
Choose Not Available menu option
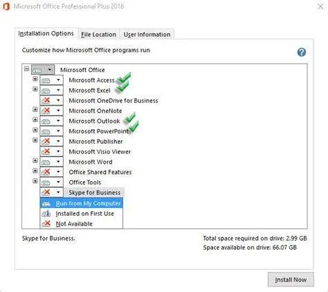82,223
